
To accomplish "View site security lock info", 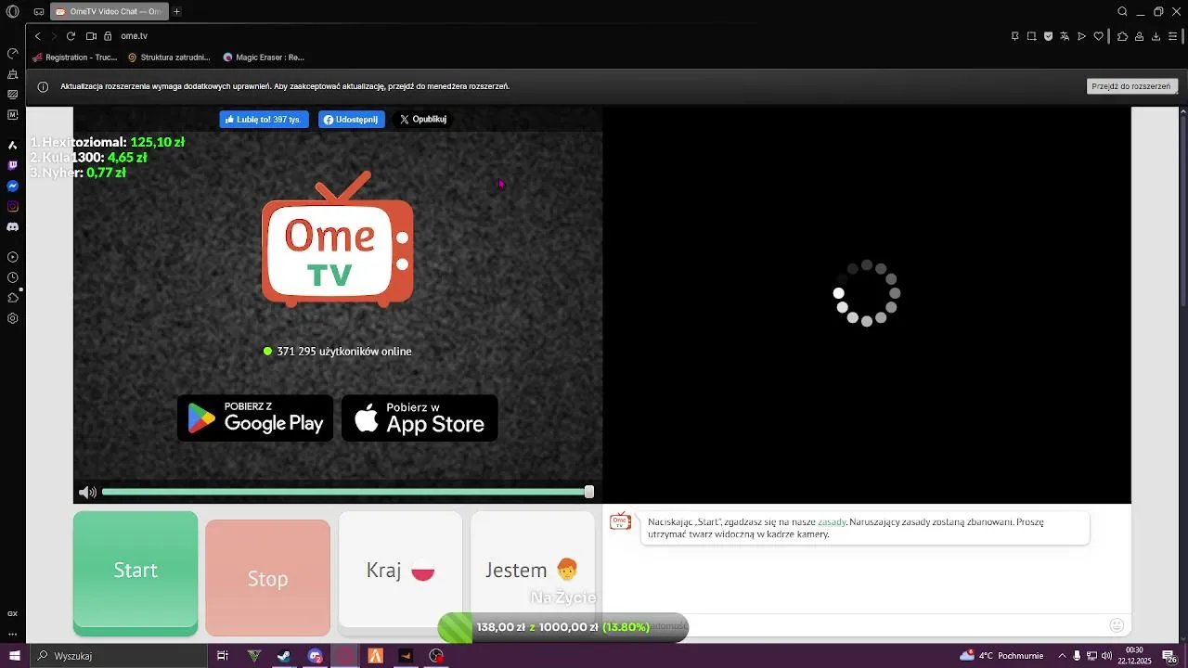I will pyautogui.click(x=108, y=36).
